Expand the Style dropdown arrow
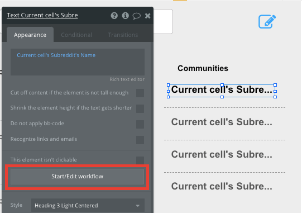Screen dimensions: 302x213 click(x=138, y=206)
